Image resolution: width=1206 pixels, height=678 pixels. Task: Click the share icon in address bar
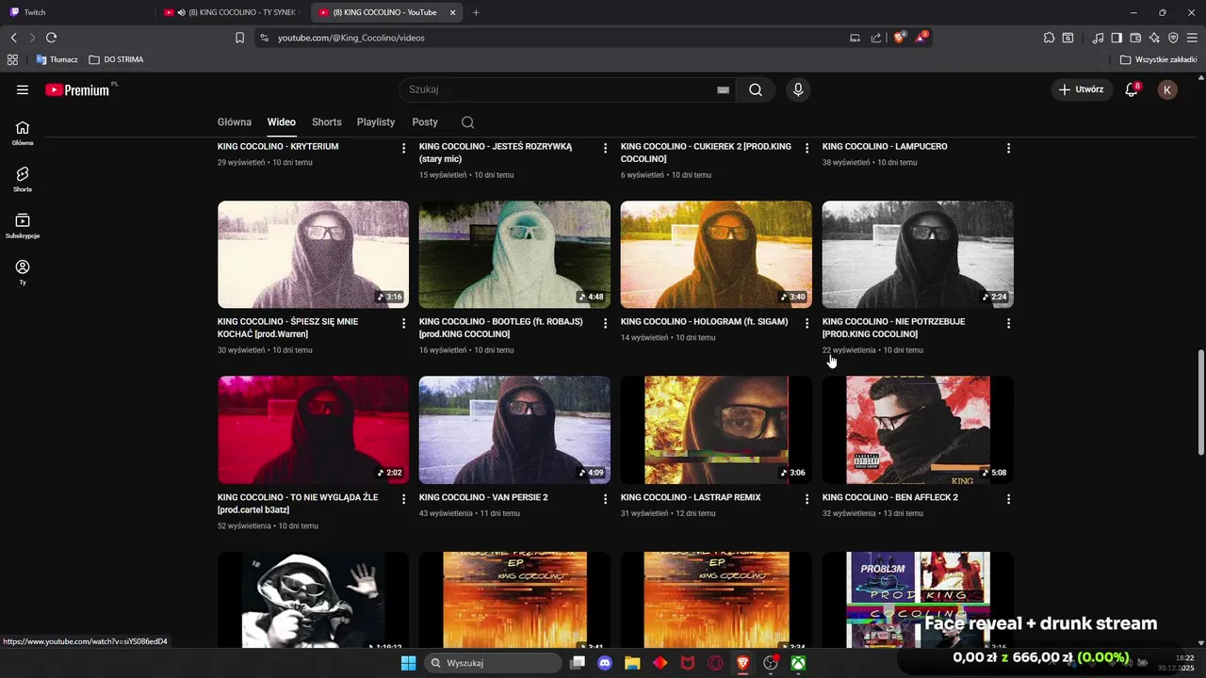point(876,38)
